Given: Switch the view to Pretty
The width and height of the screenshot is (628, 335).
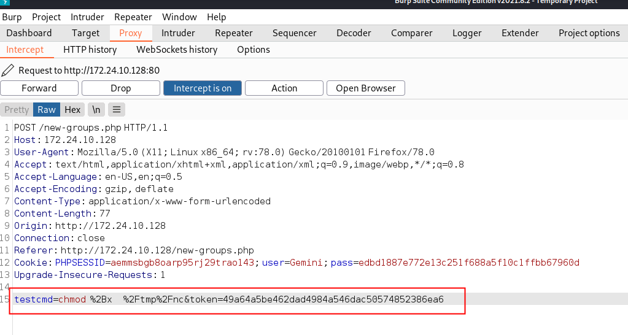Looking at the screenshot, I should click(17, 110).
